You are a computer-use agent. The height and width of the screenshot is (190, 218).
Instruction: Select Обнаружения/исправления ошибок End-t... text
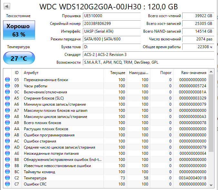click(63, 160)
